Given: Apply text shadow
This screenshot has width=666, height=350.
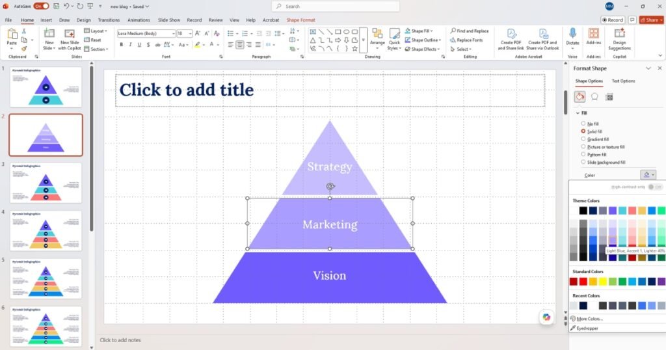Looking at the screenshot, I should (148, 45).
